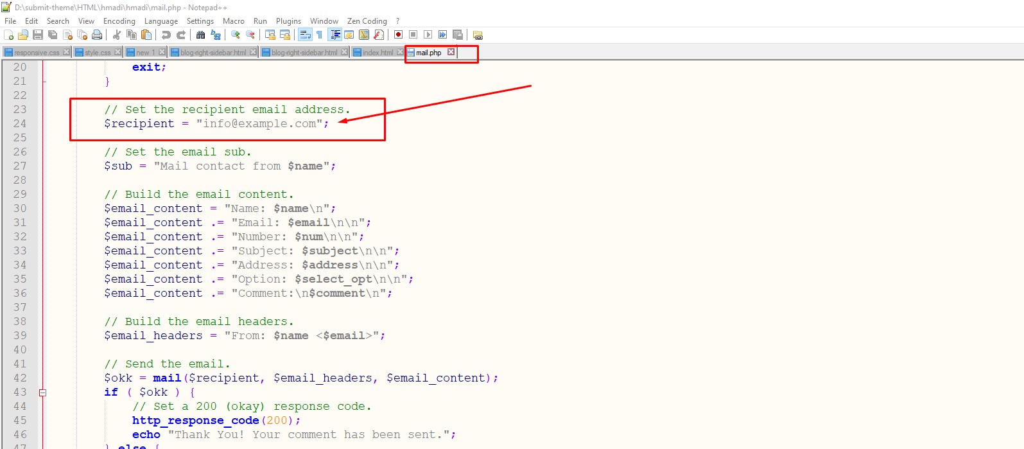The width and height of the screenshot is (1024, 449).
Task: Select the mail.php tab
Action: click(x=428, y=53)
